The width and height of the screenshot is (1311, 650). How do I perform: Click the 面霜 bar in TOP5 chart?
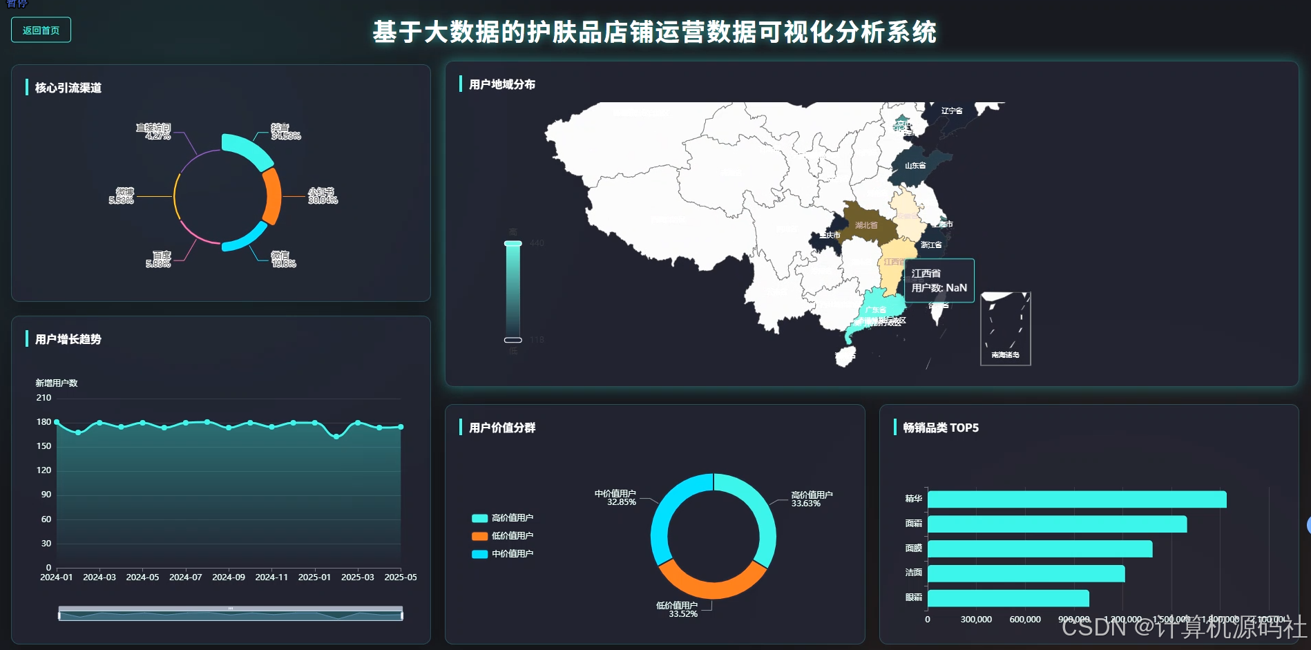(x=1057, y=524)
